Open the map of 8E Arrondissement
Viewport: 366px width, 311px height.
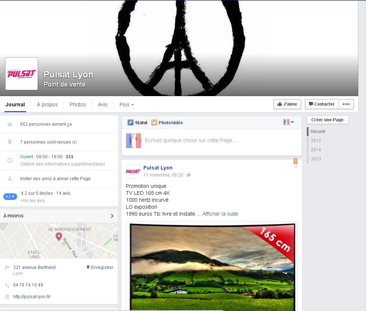click(x=59, y=241)
